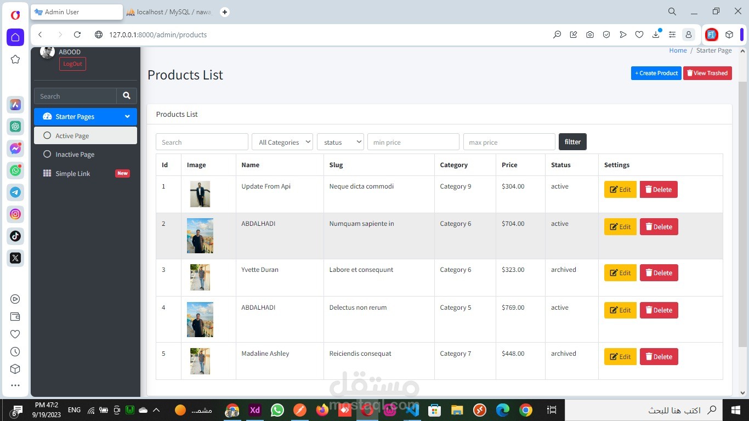This screenshot has width=749, height=421.
Task: Open a new browser tab
Action: click(x=225, y=12)
